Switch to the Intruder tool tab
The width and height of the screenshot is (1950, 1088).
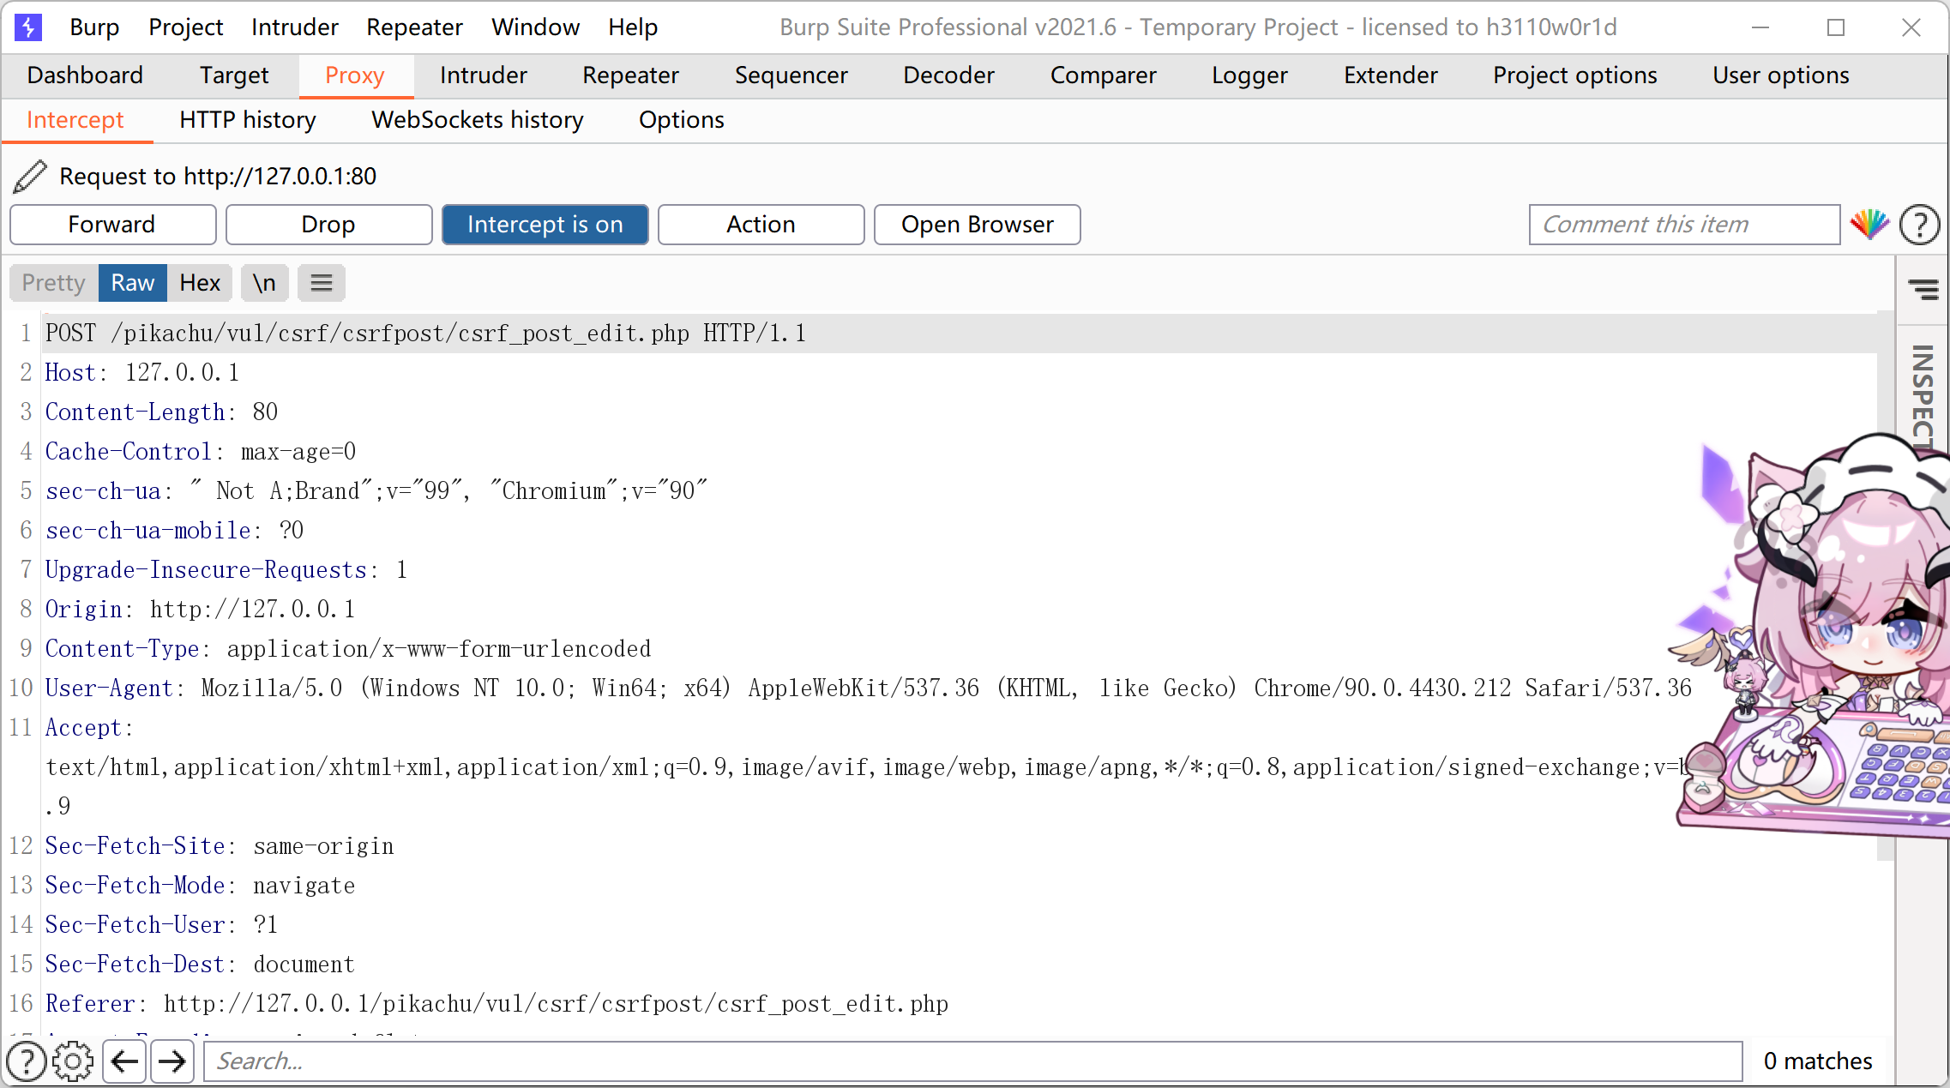[484, 75]
